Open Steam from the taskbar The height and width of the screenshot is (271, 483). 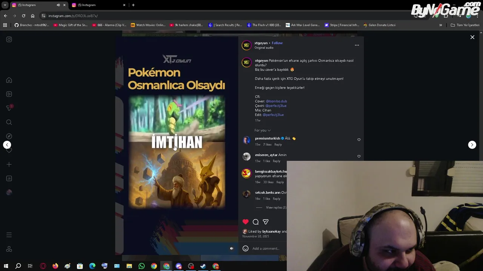[x=203, y=266]
